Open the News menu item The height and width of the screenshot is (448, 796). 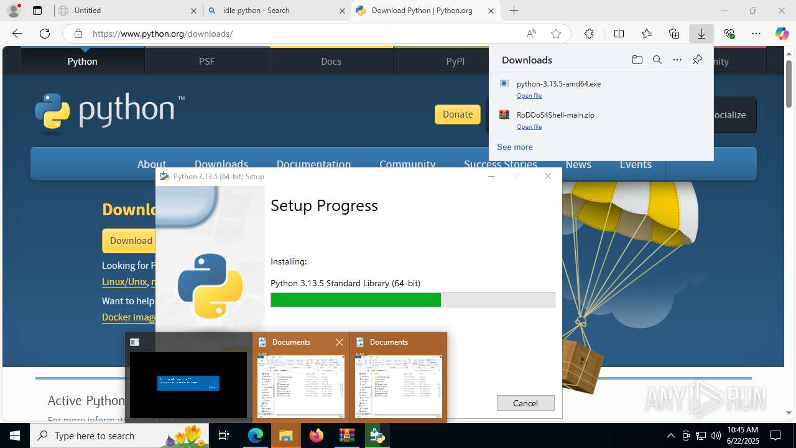pos(578,164)
